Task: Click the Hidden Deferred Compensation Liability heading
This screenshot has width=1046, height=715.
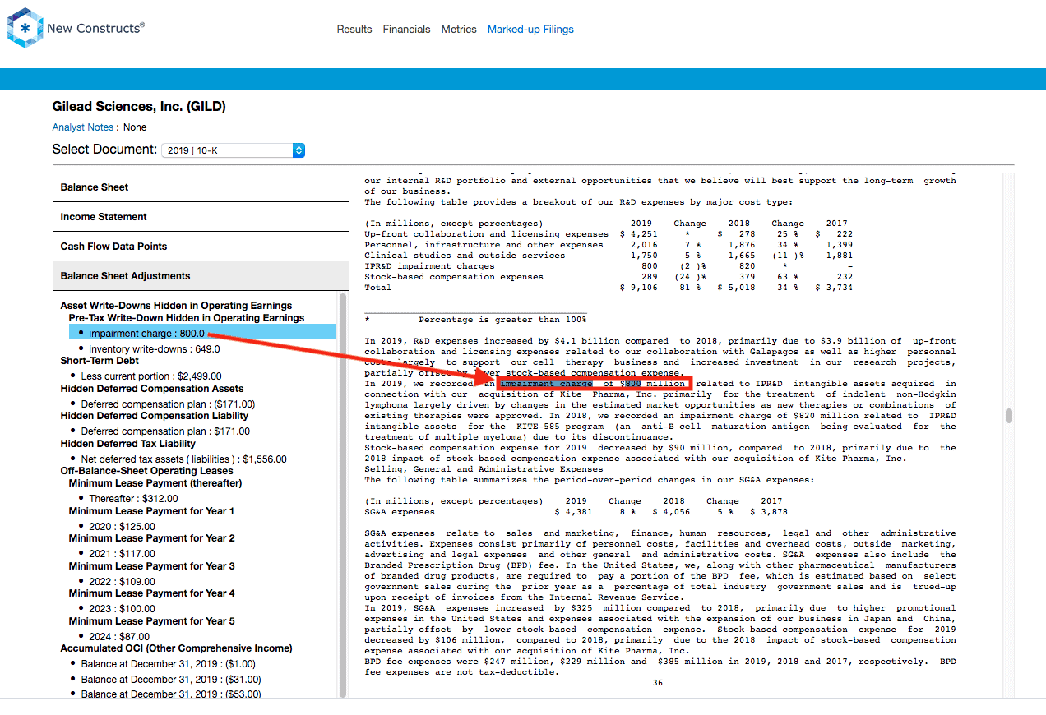Action: [154, 416]
